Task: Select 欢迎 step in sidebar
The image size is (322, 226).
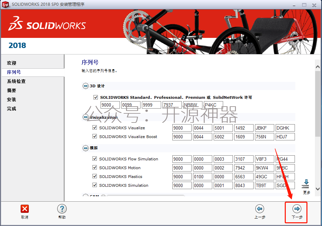Action: [x=12, y=63]
